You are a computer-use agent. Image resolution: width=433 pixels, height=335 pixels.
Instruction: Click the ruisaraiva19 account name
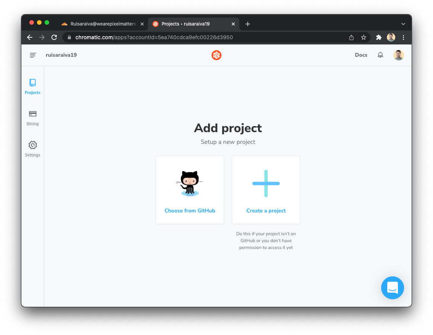(61, 55)
